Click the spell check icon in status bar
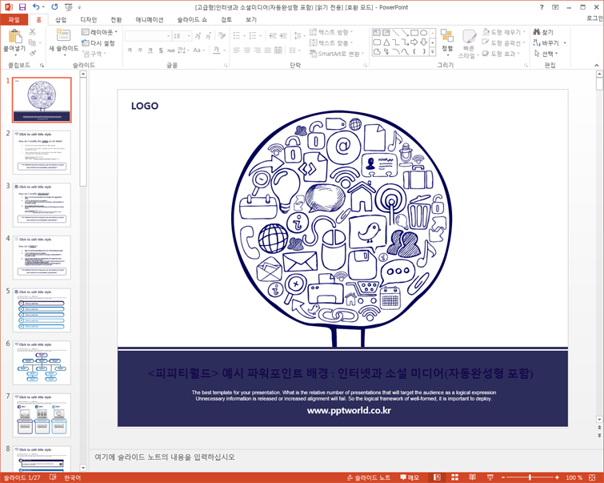This screenshot has width=604, height=483. (53, 477)
